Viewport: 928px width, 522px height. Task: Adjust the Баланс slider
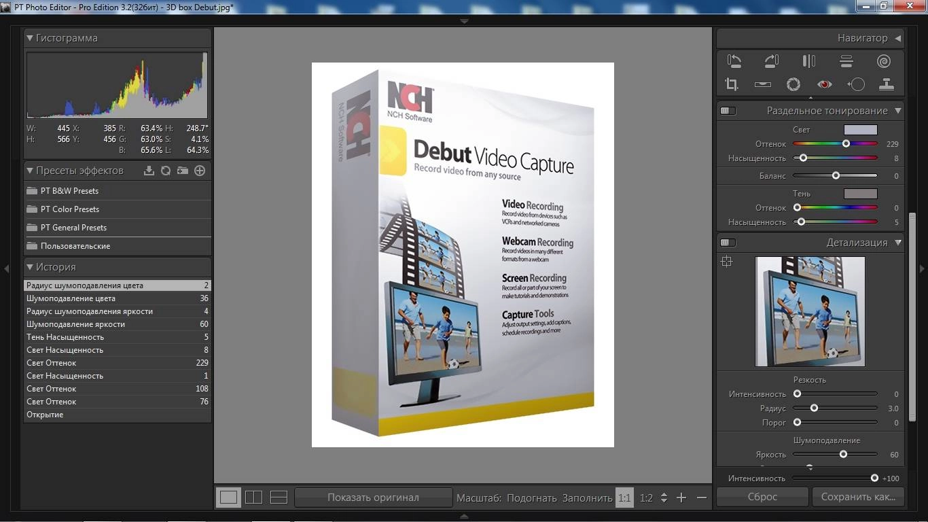[835, 176]
